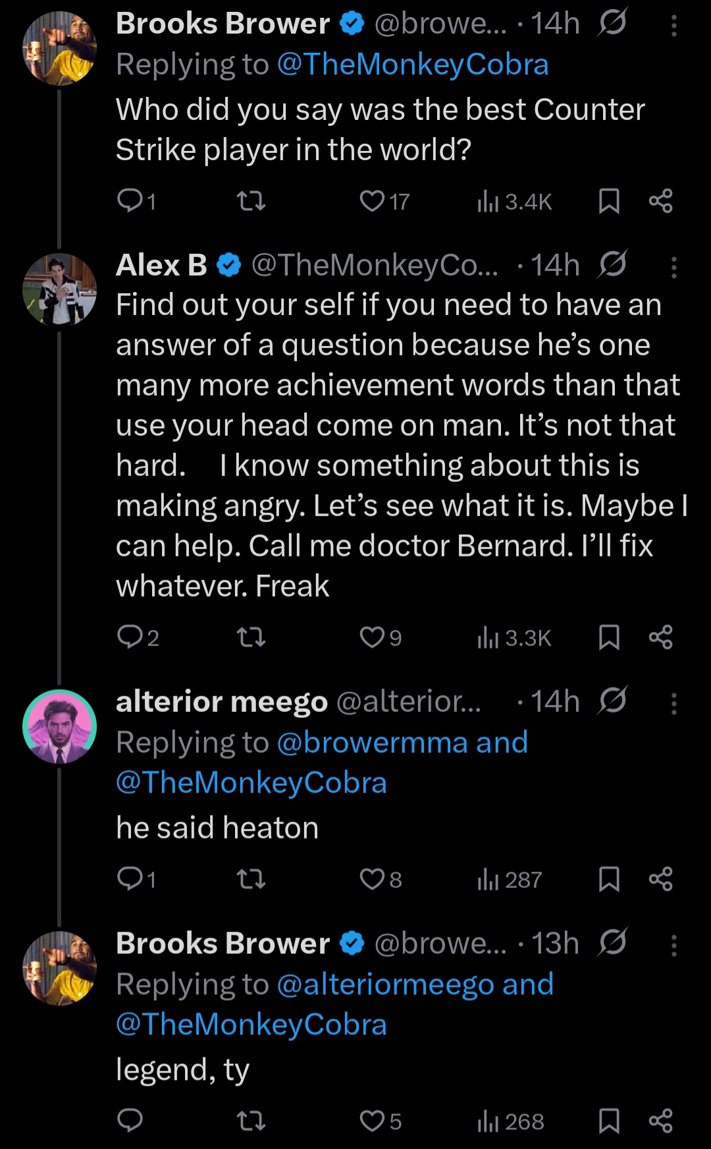Reply to Brooks Brower's Counter Strike question
The height and width of the screenshot is (1149, 711).
(130, 200)
